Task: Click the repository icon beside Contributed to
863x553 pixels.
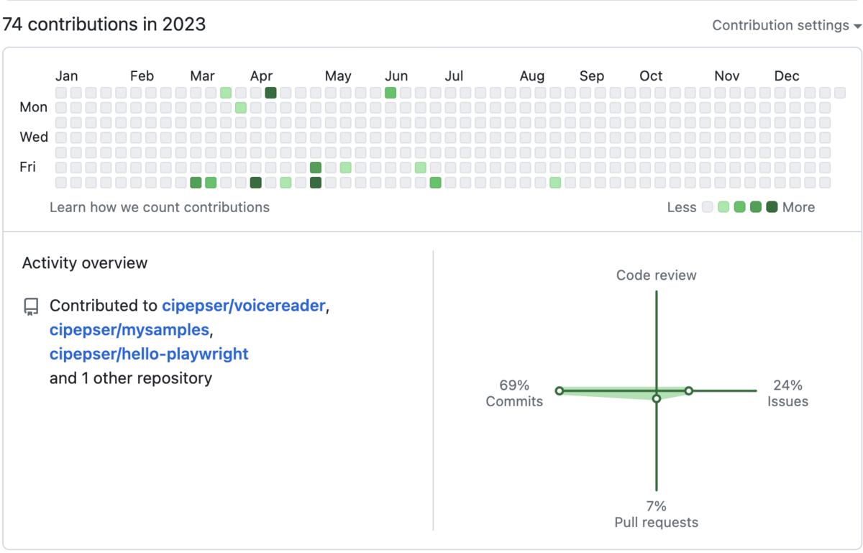Action: pyautogui.click(x=31, y=307)
